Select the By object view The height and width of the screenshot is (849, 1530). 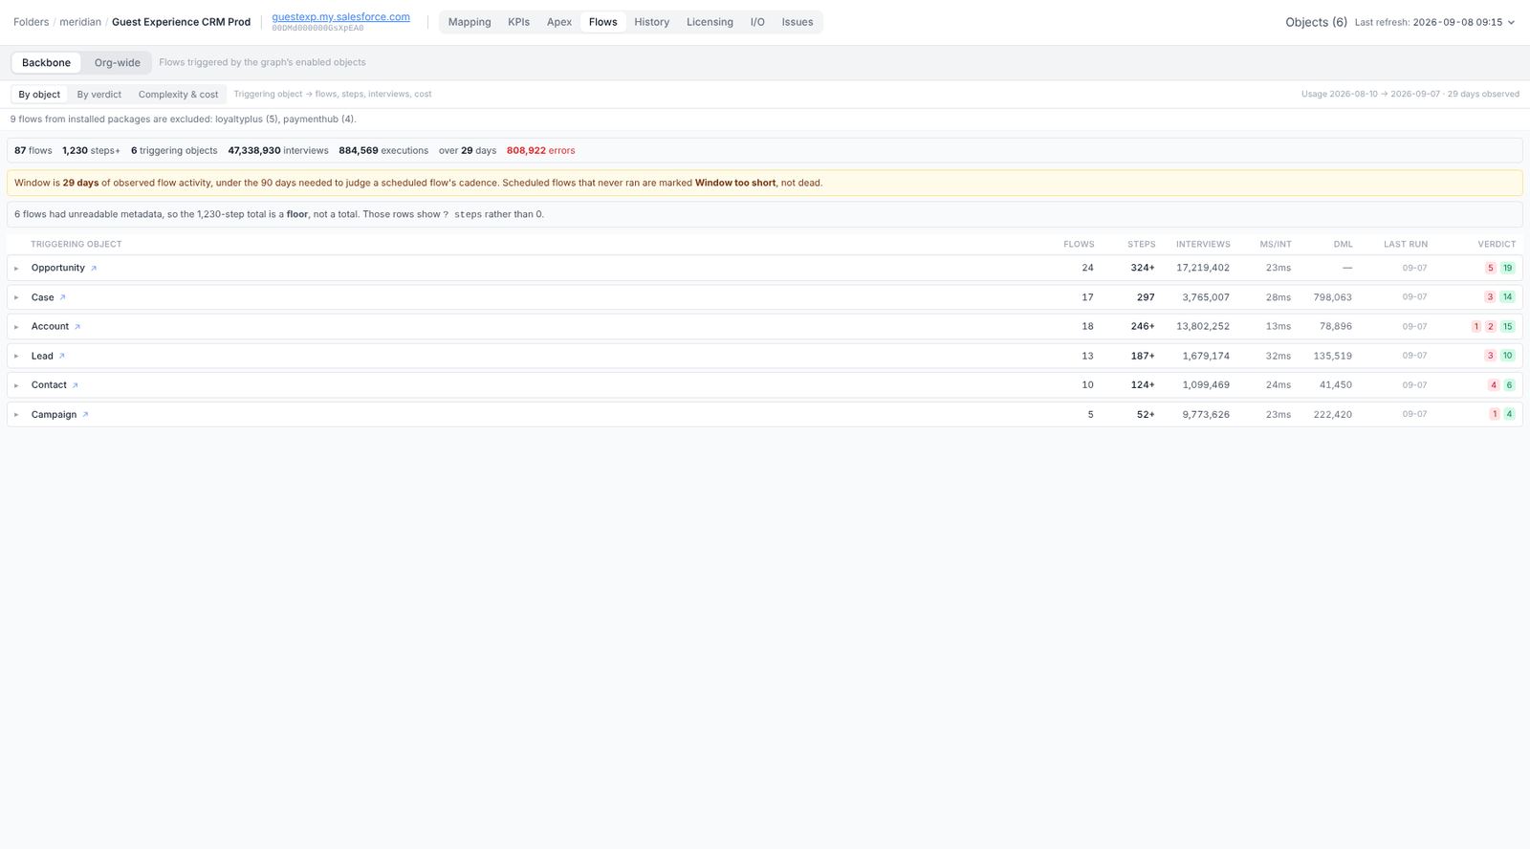click(x=39, y=95)
